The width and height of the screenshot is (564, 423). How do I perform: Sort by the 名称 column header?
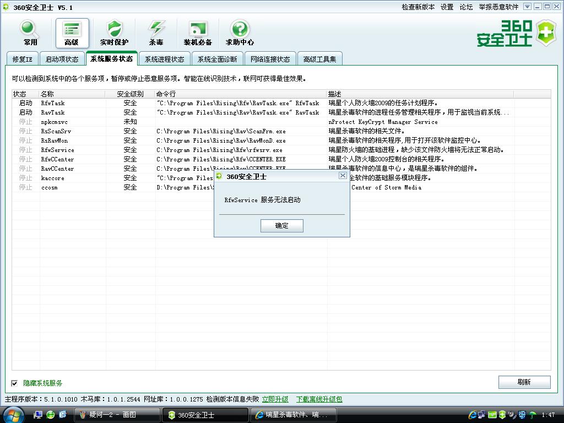pos(72,94)
